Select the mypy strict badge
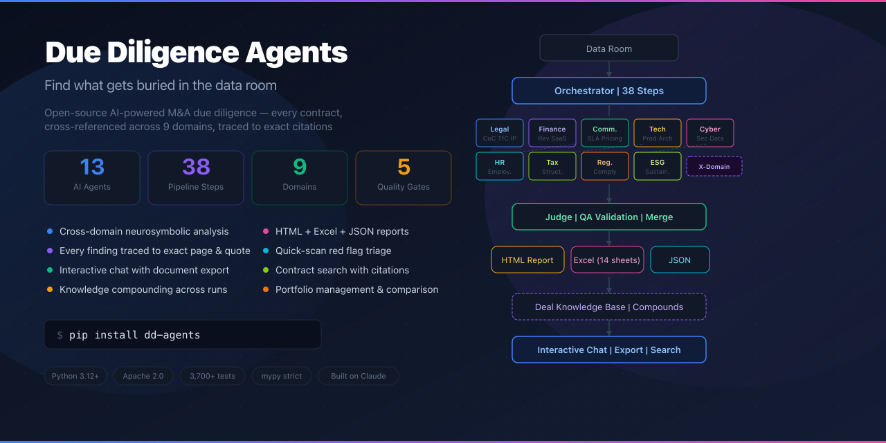Image resolution: width=886 pixels, height=443 pixels. pyautogui.click(x=282, y=376)
